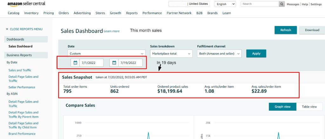The height and width of the screenshot is (139, 325).
Task: Open the Advertising menu
Action: tap(82, 13)
